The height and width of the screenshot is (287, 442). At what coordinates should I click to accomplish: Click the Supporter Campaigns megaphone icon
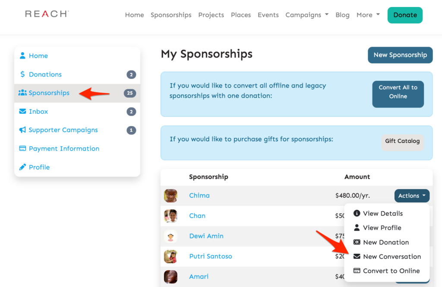22,130
